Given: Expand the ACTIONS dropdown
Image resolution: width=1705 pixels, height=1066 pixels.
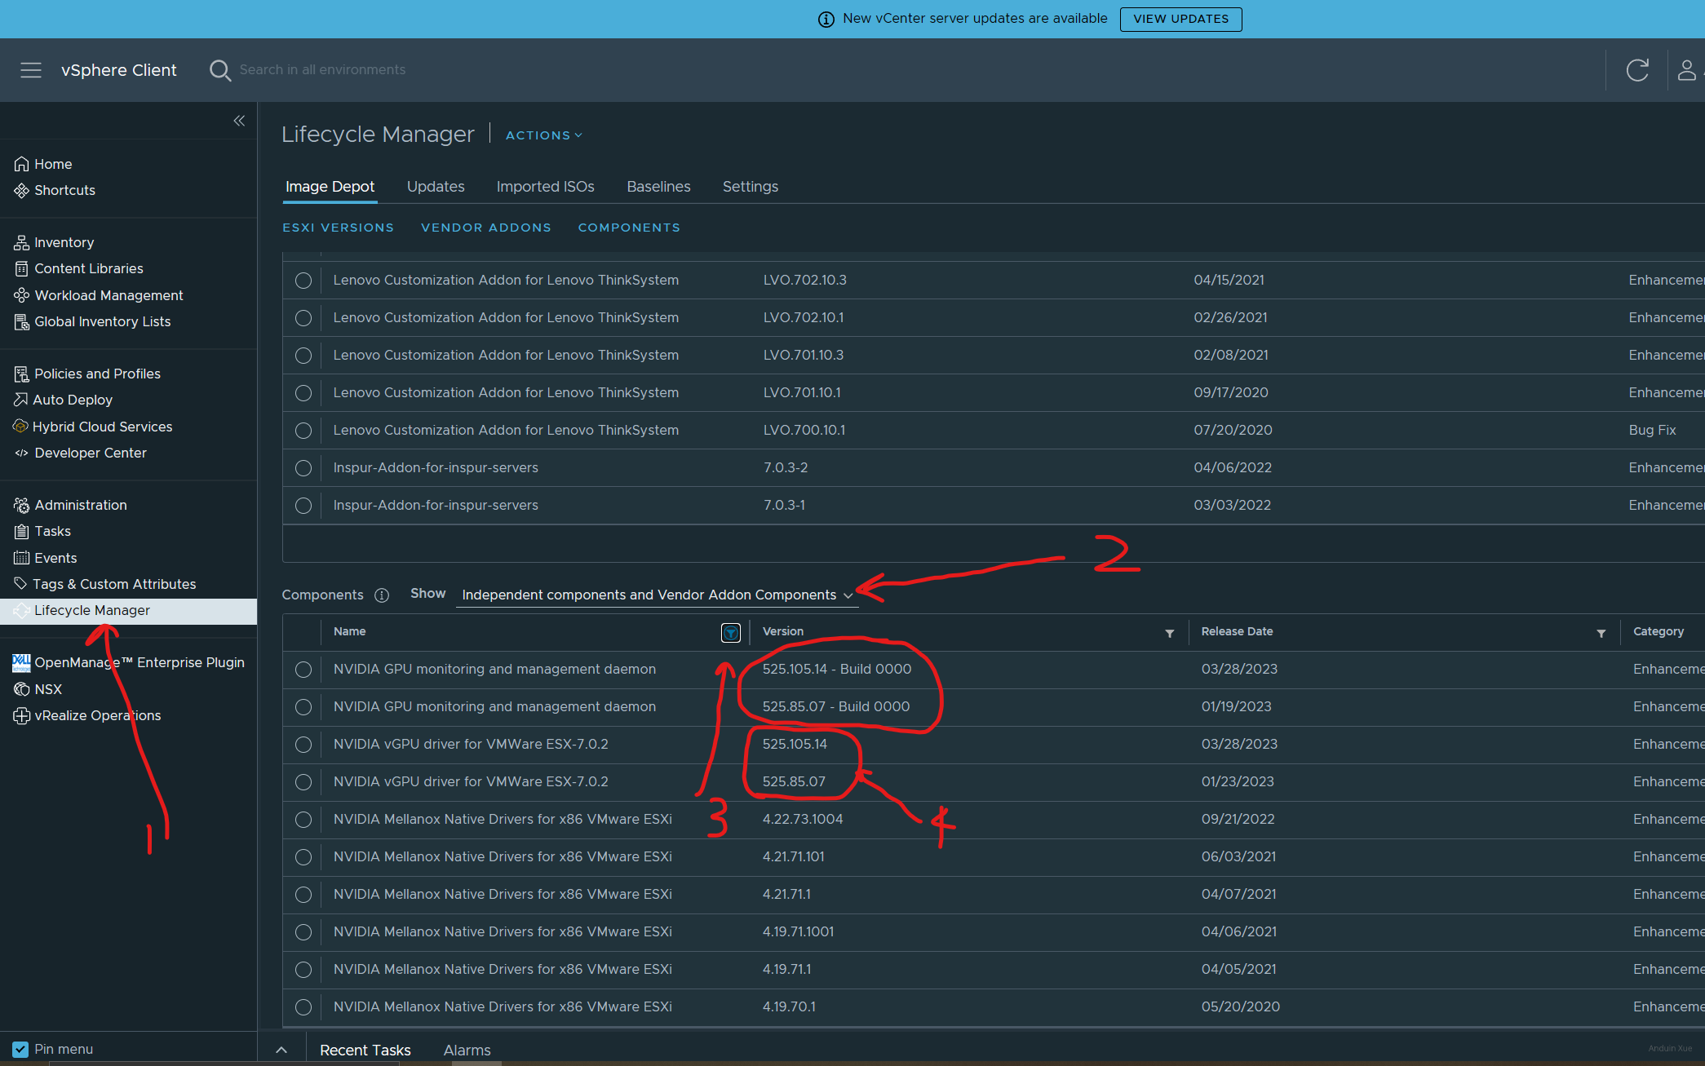Looking at the screenshot, I should 543,135.
